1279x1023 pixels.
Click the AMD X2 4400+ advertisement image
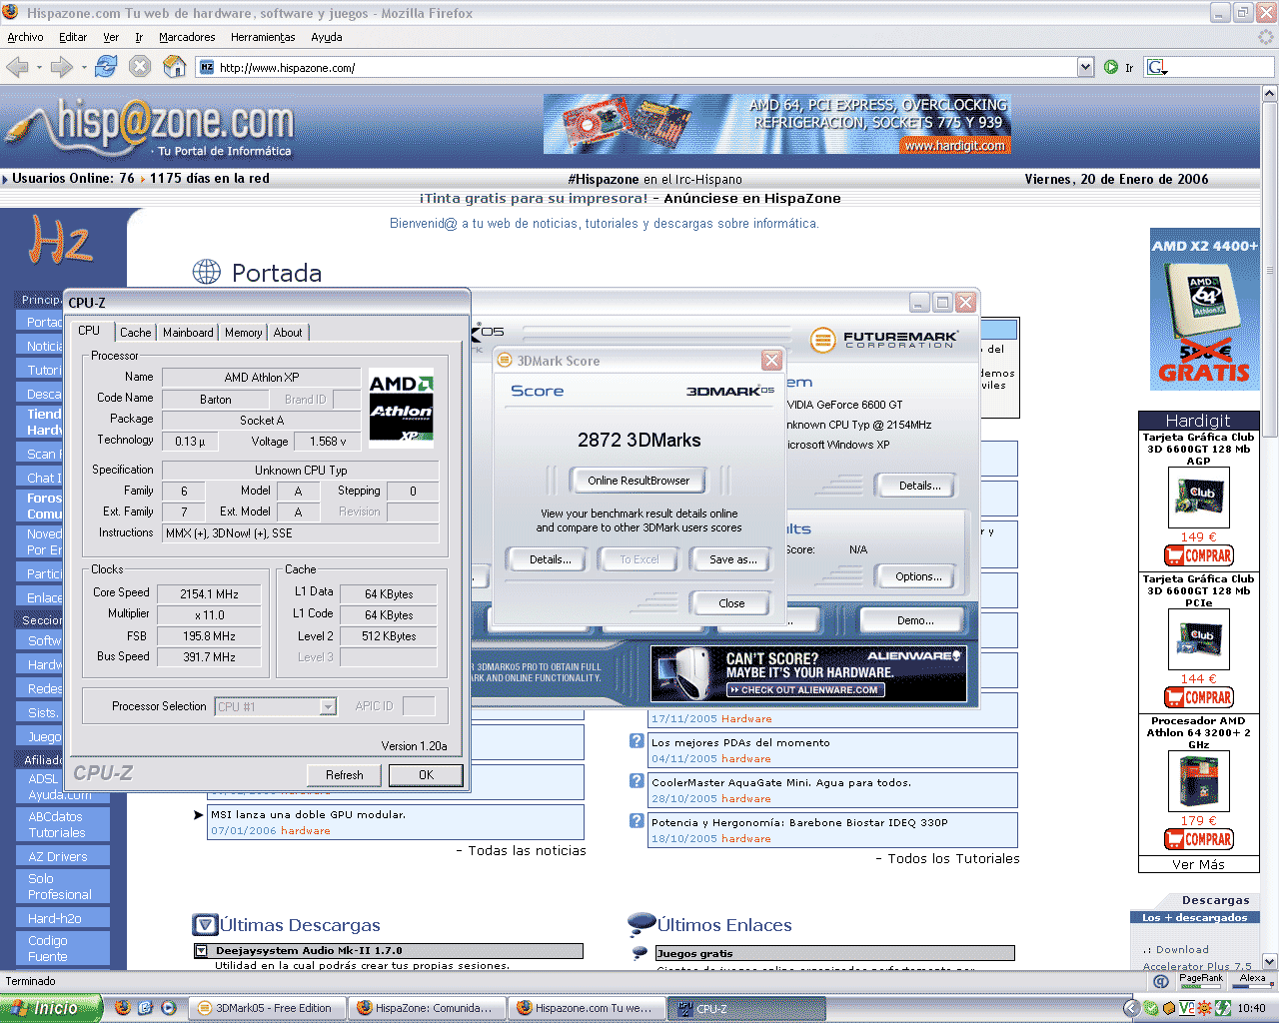pyautogui.click(x=1204, y=310)
